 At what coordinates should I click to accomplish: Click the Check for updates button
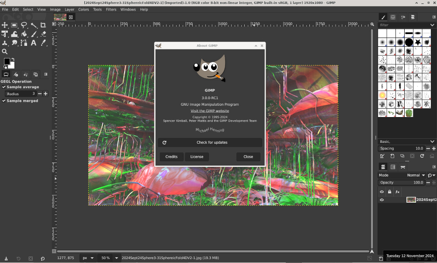coord(210,142)
